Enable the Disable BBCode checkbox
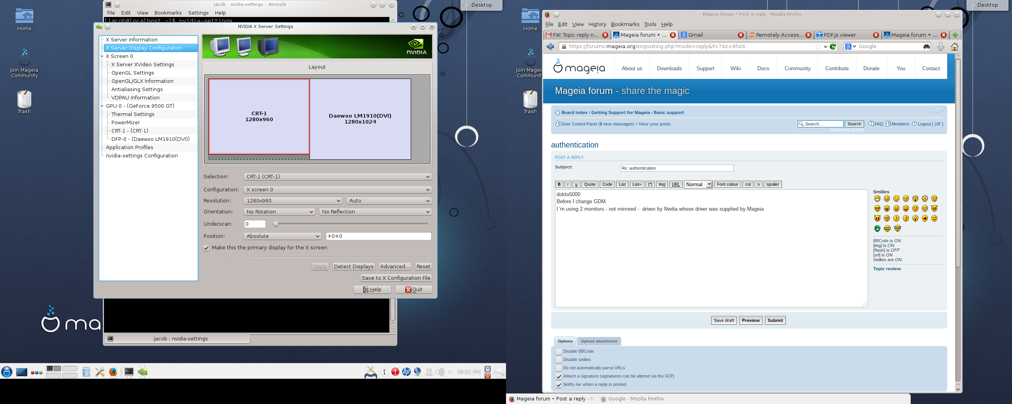Screen dimensions: 1012x404 [559, 352]
